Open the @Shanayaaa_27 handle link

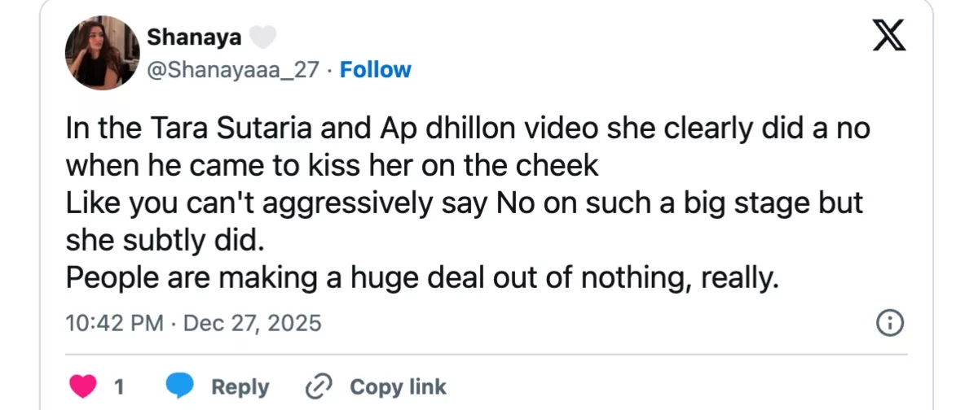point(231,70)
